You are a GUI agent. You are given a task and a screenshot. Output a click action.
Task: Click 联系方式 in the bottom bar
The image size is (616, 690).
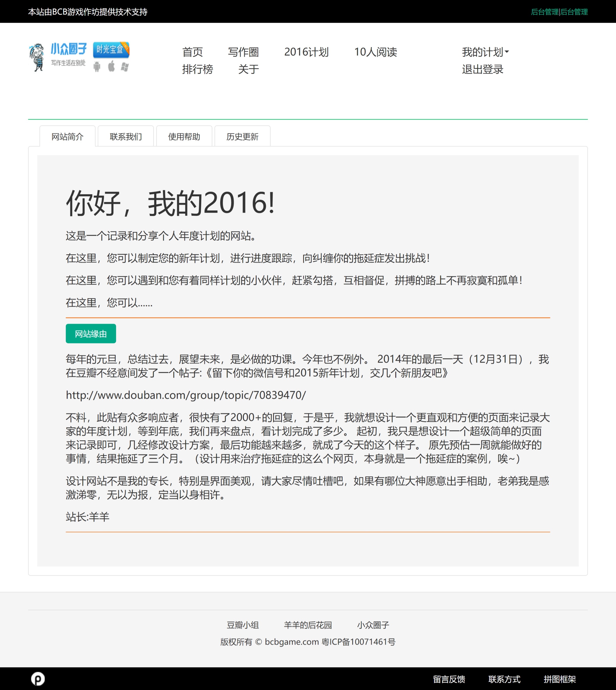pyautogui.click(x=504, y=679)
